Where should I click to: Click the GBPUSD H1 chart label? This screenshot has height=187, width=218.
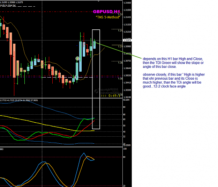pos(106,12)
